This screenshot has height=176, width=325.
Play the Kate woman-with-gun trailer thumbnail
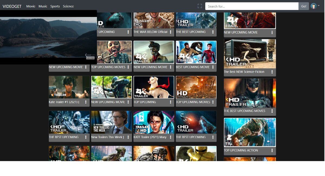click(69, 87)
